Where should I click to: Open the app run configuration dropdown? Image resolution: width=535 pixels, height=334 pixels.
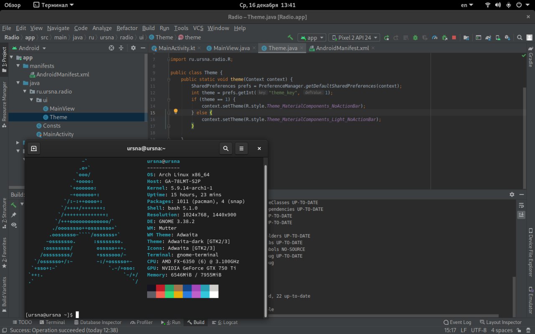coord(312,38)
